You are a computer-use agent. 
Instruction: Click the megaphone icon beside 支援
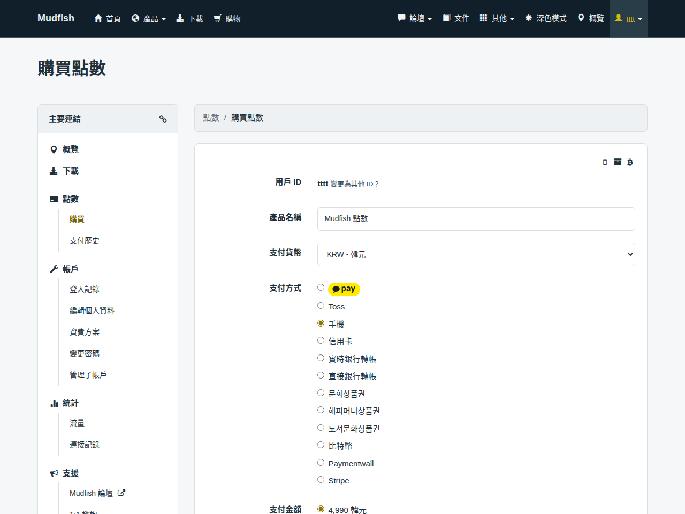tap(54, 473)
